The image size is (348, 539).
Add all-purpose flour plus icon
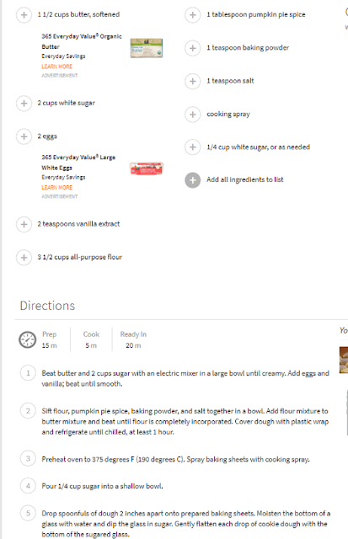pos(24,258)
